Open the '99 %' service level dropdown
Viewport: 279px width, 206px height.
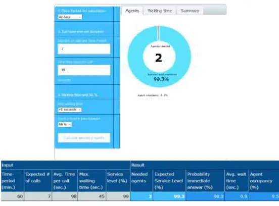coord(65,124)
